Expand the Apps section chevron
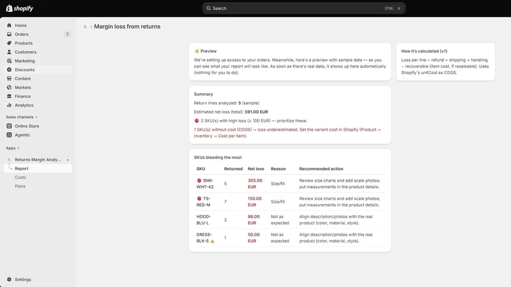 coord(19,148)
